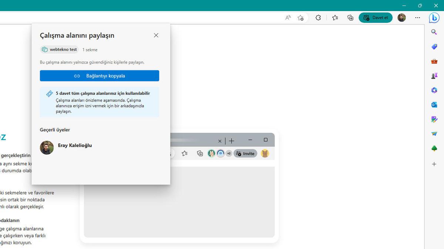Open Outlook in the sidebar

[x=434, y=105]
